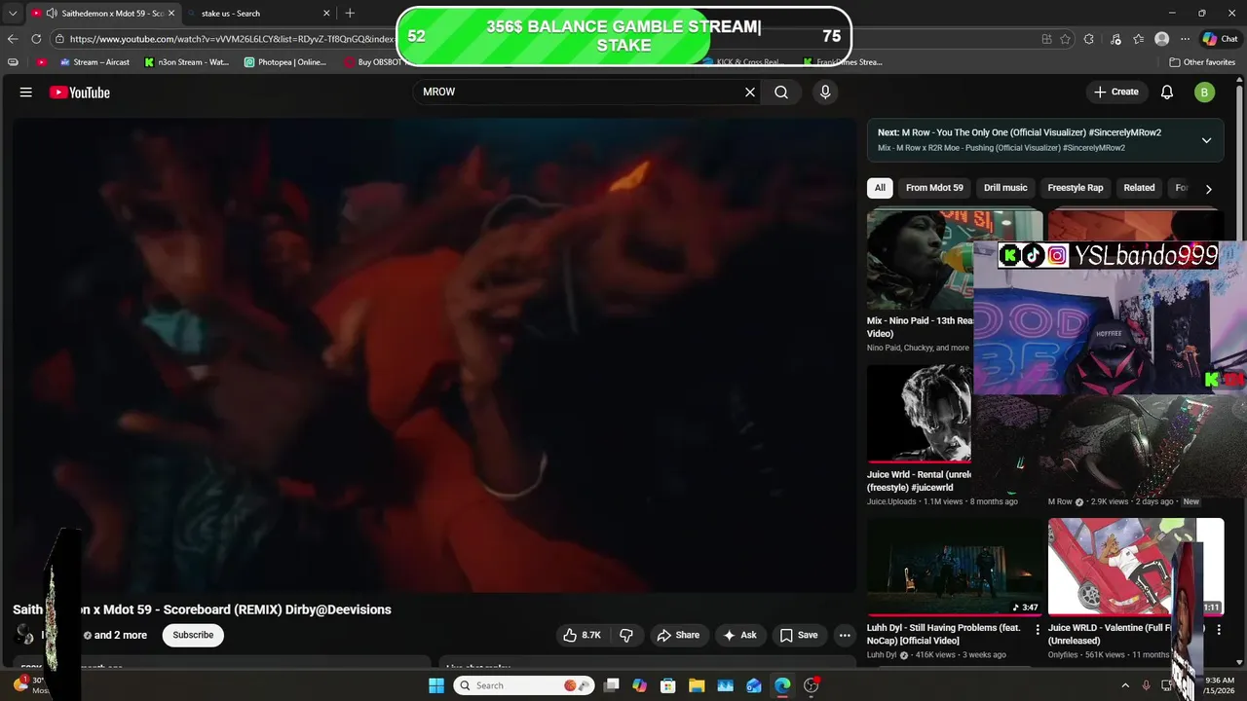
Task: Open OBS Studio taskbar icon
Action: click(x=811, y=685)
